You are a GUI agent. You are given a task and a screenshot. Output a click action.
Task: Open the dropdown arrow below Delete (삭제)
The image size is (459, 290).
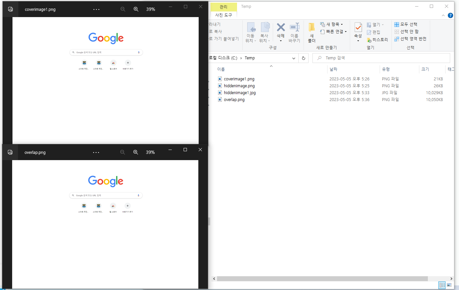click(x=281, y=41)
